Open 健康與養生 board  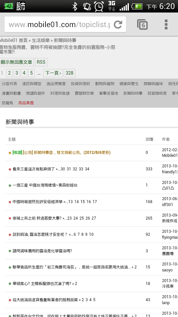point(129,84)
